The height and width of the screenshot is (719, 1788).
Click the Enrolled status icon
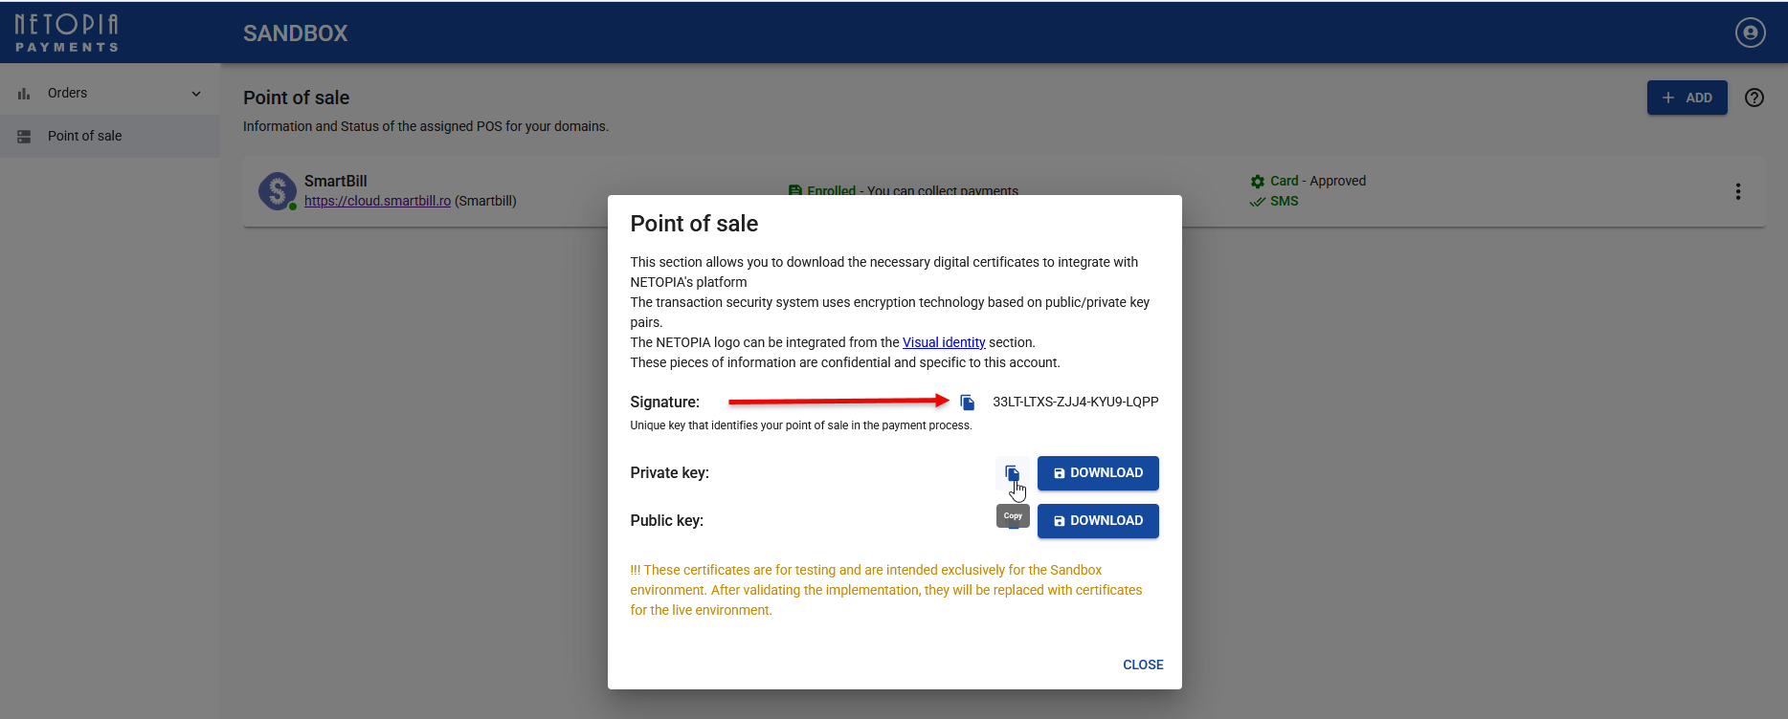point(794,190)
